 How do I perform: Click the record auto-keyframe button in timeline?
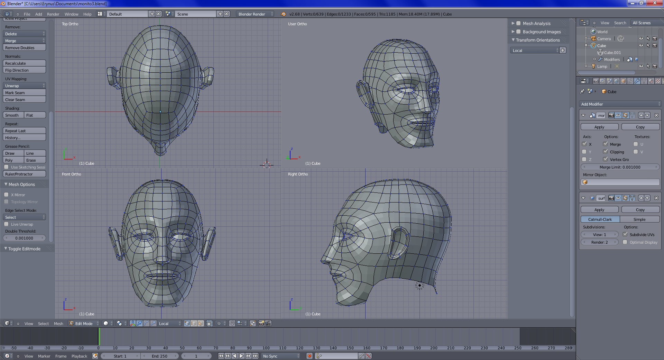click(x=310, y=356)
